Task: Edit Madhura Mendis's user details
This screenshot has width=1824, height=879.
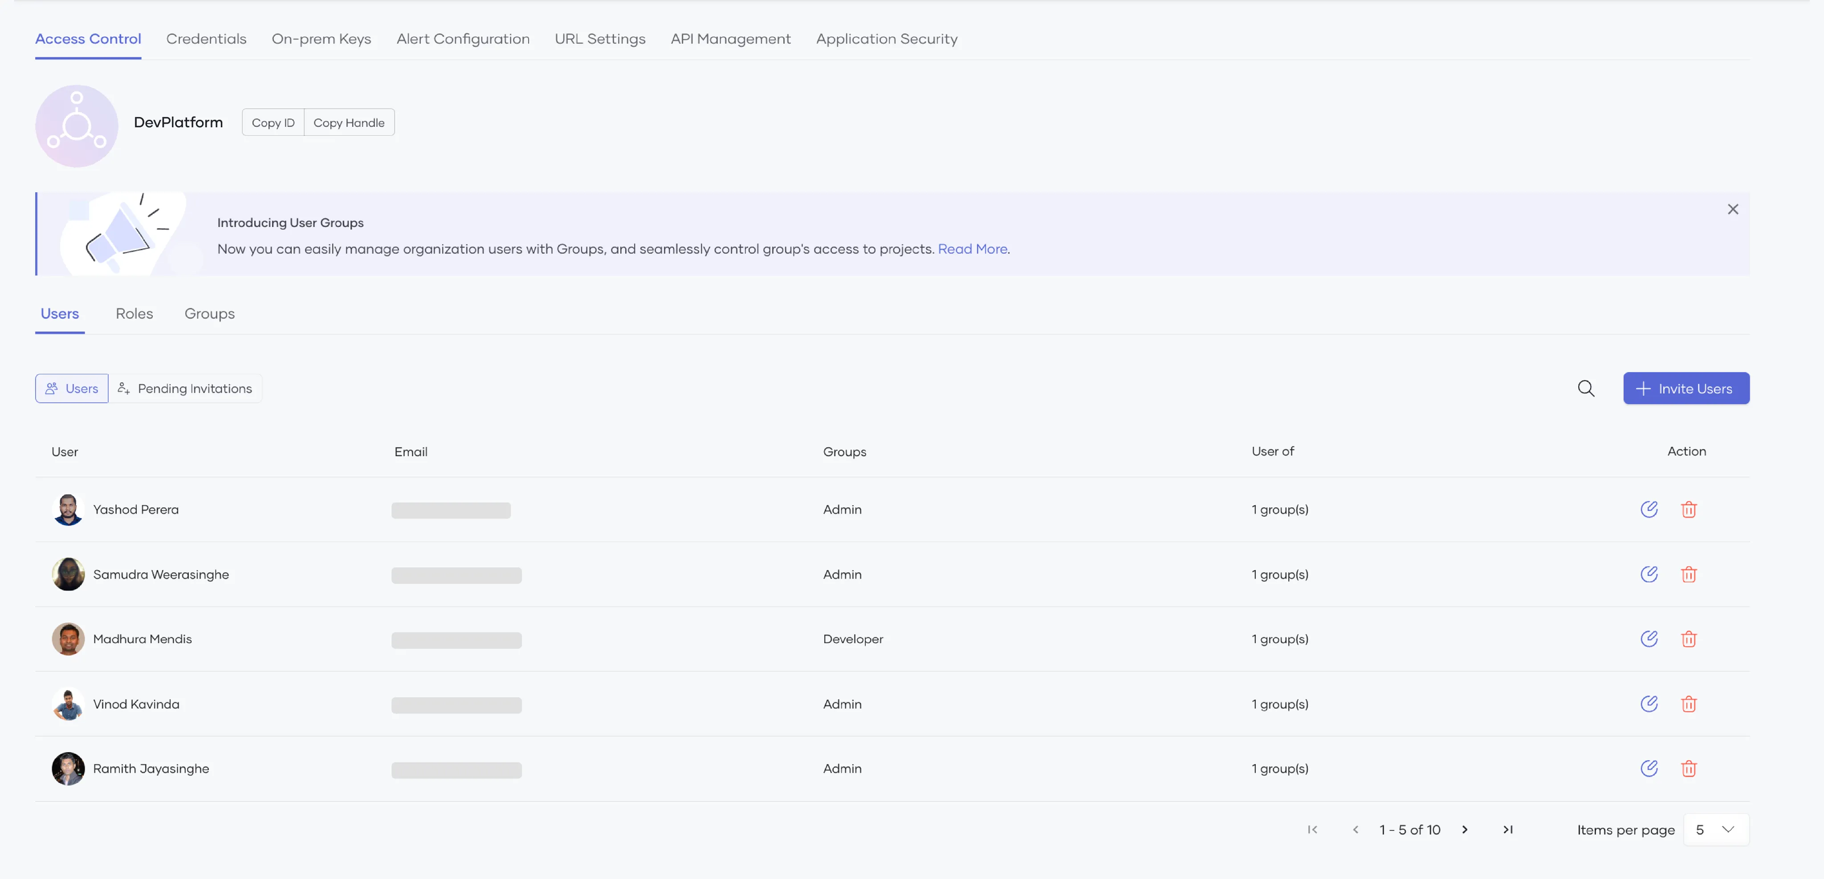Action: point(1650,638)
